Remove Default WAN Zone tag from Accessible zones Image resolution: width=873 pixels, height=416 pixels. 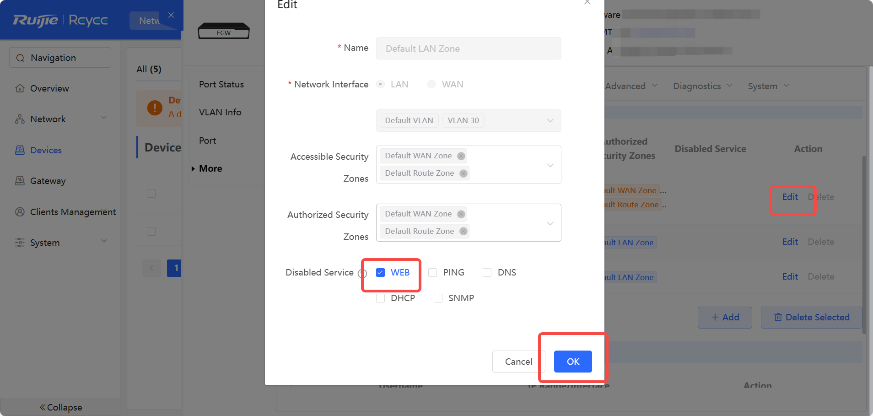461,156
